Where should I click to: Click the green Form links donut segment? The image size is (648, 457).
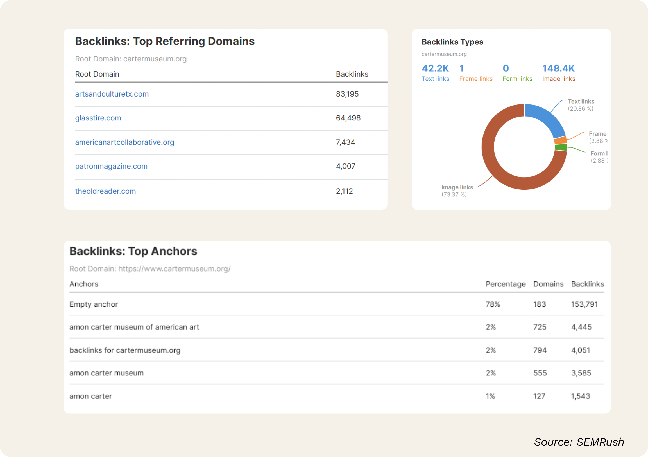pos(561,147)
